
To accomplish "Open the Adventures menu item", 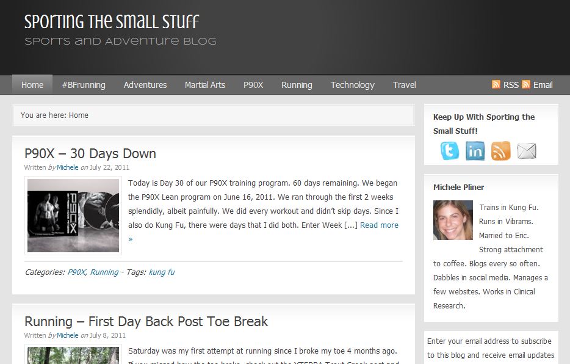I will click(145, 85).
